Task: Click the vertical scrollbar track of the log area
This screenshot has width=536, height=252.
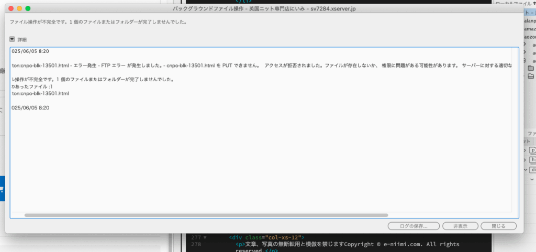Action: (x=515, y=130)
